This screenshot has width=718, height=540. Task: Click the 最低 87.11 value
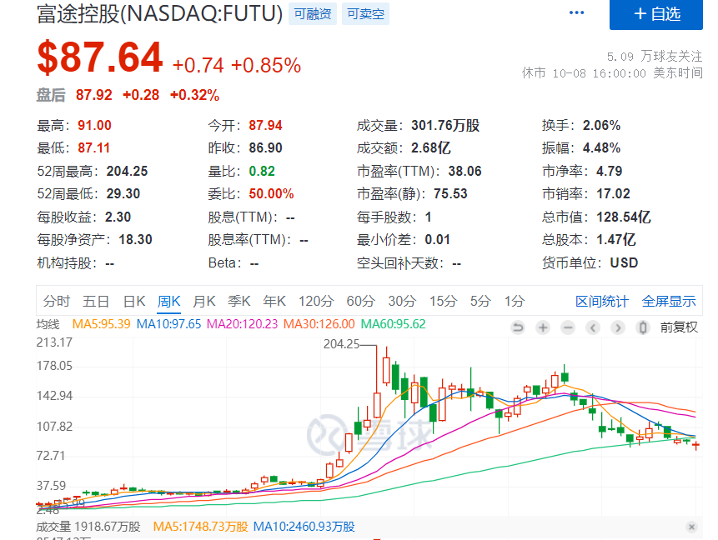(x=94, y=147)
